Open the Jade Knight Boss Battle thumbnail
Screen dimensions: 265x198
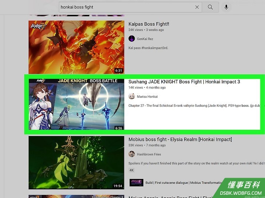tap(76, 104)
